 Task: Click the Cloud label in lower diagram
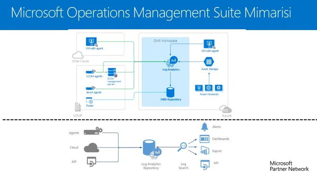(x=74, y=148)
